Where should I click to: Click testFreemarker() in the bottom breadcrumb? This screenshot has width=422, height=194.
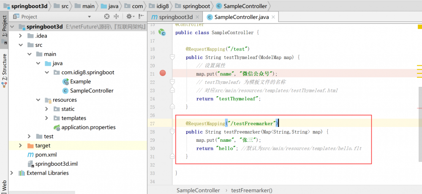click(x=251, y=191)
